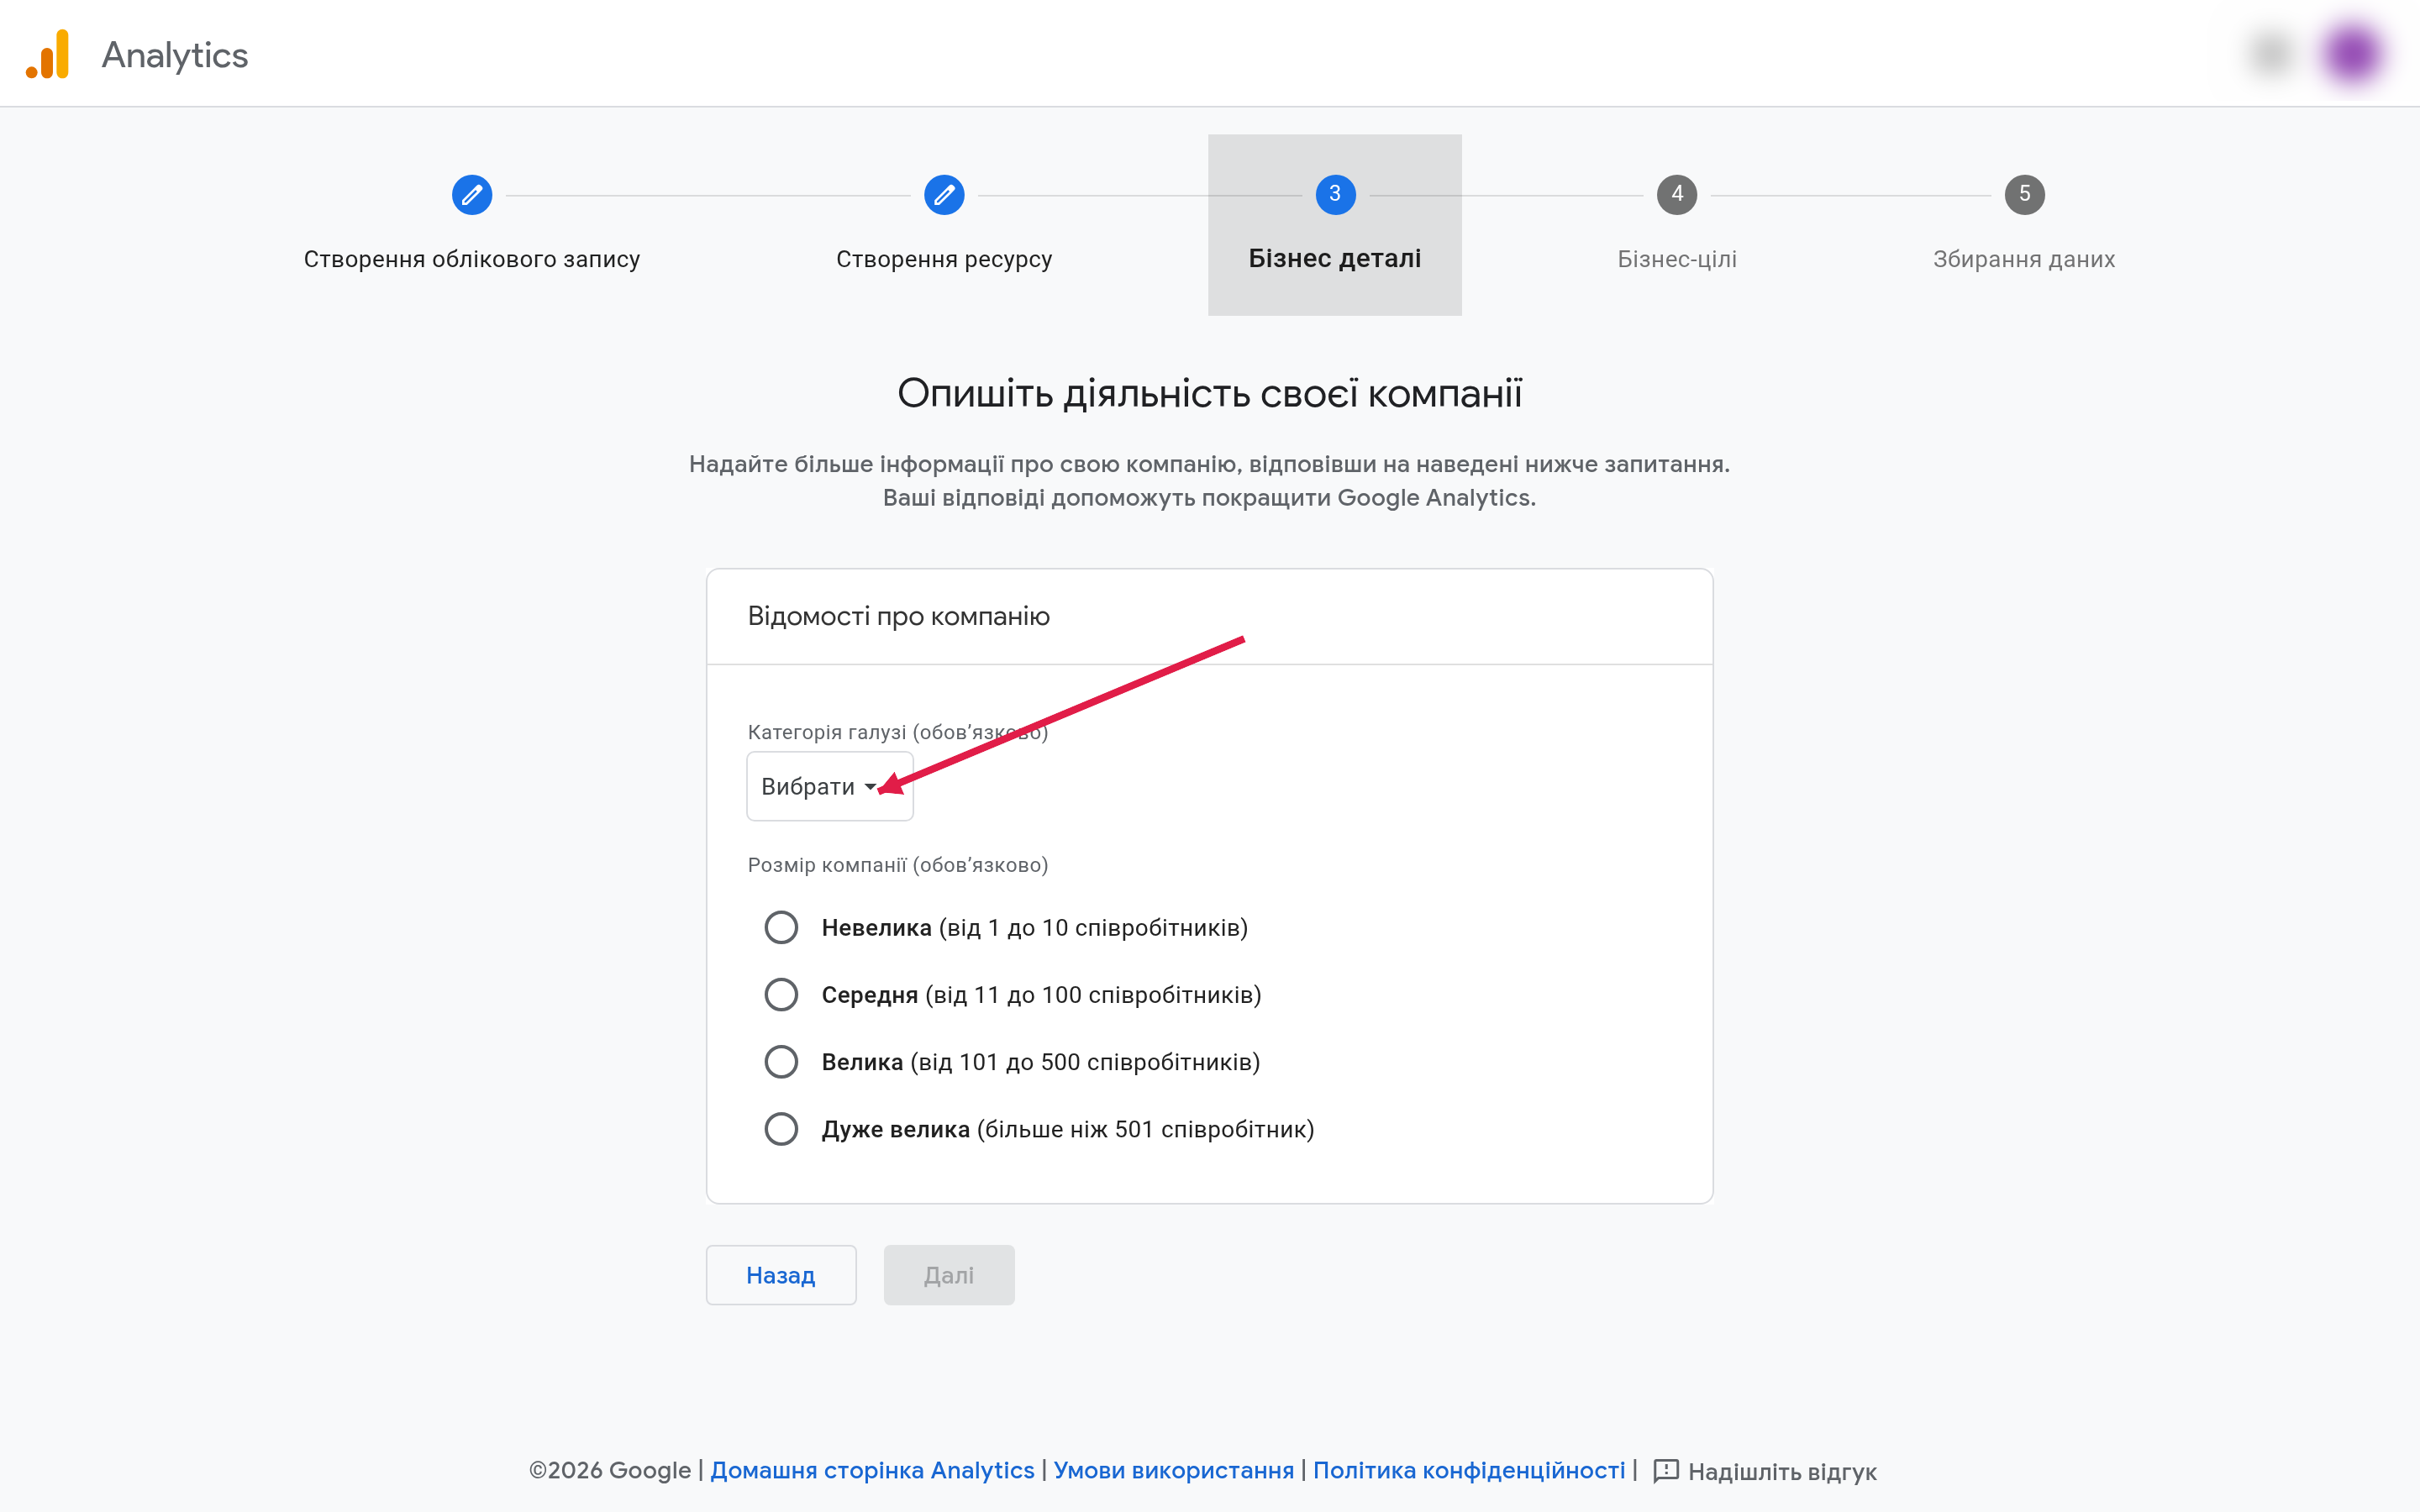Click the pencil icon for resource creation step
2420x1512 pixels.
pos(944,194)
